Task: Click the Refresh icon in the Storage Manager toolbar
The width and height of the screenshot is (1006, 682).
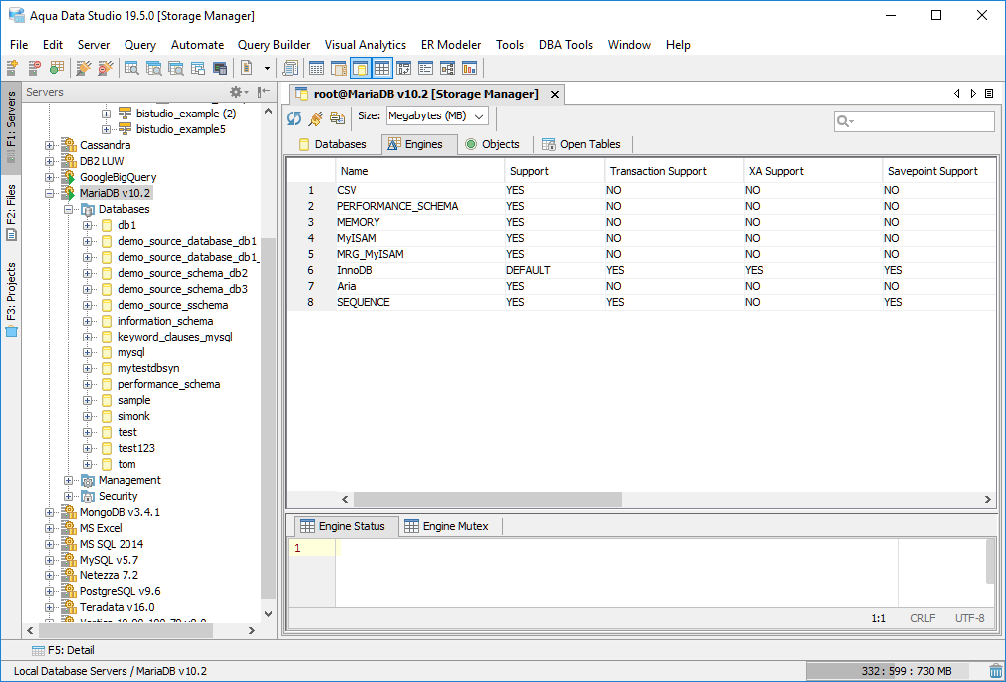Action: 294,117
